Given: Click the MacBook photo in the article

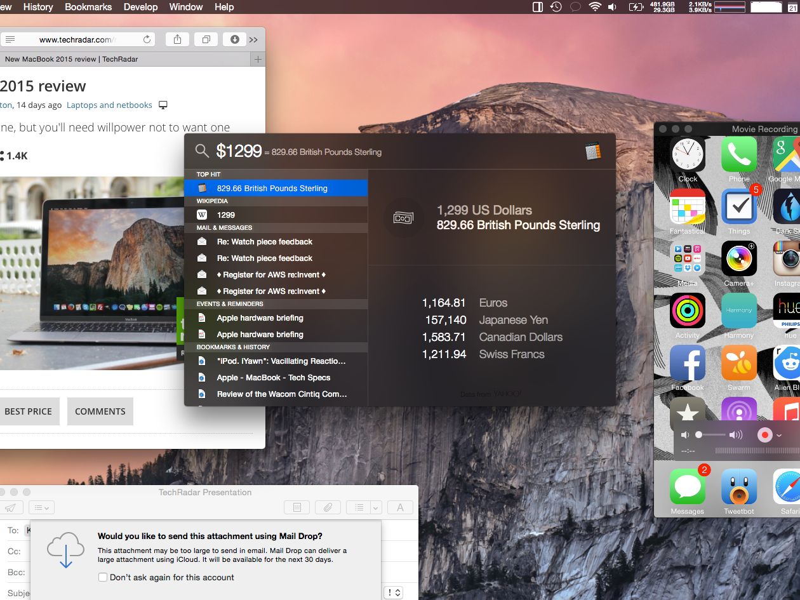Looking at the screenshot, I should [x=92, y=273].
